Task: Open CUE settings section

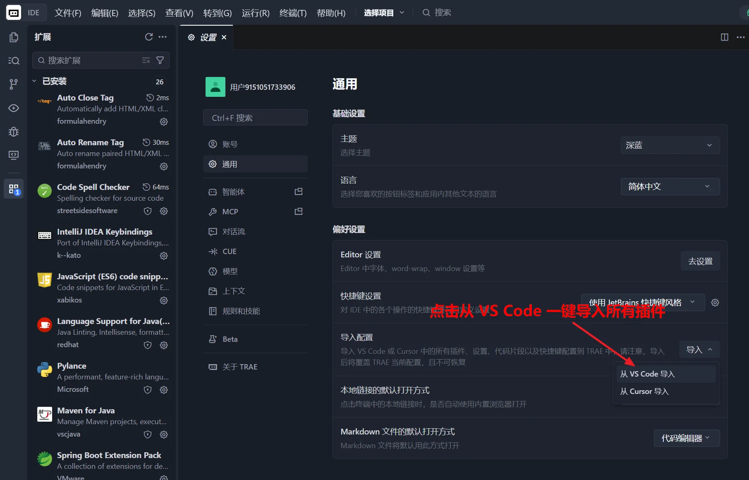Action: (255, 251)
